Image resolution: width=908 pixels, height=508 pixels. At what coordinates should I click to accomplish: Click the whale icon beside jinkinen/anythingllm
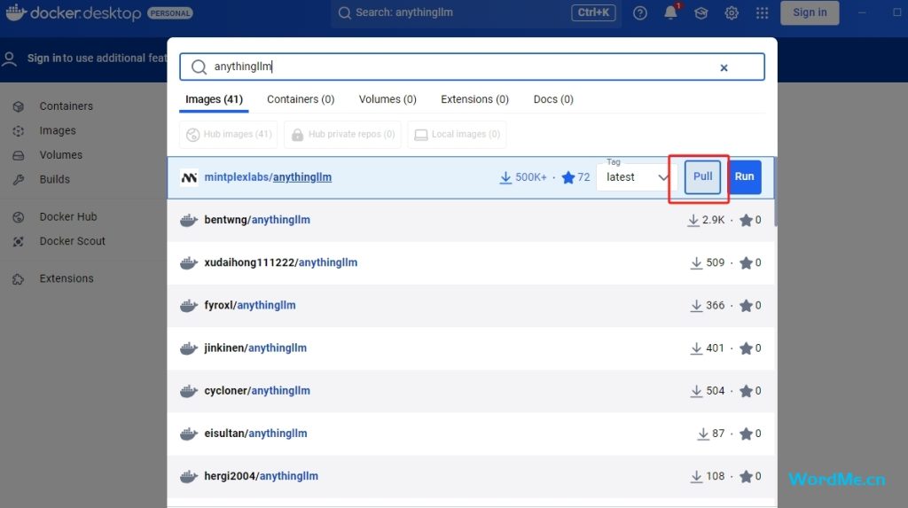click(189, 348)
